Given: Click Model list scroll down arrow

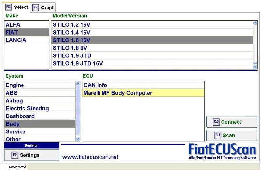Looking at the screenshot, I should [x=255, y=67].
